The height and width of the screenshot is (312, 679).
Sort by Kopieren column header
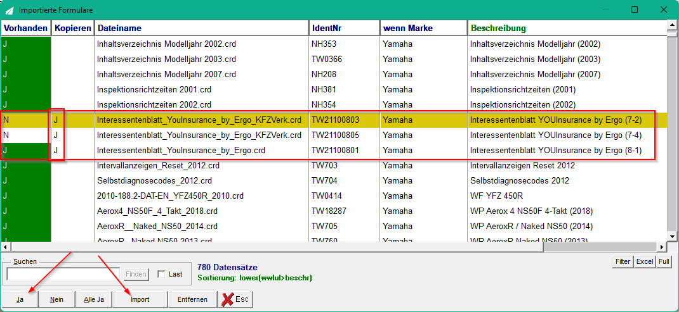[73, 28]
